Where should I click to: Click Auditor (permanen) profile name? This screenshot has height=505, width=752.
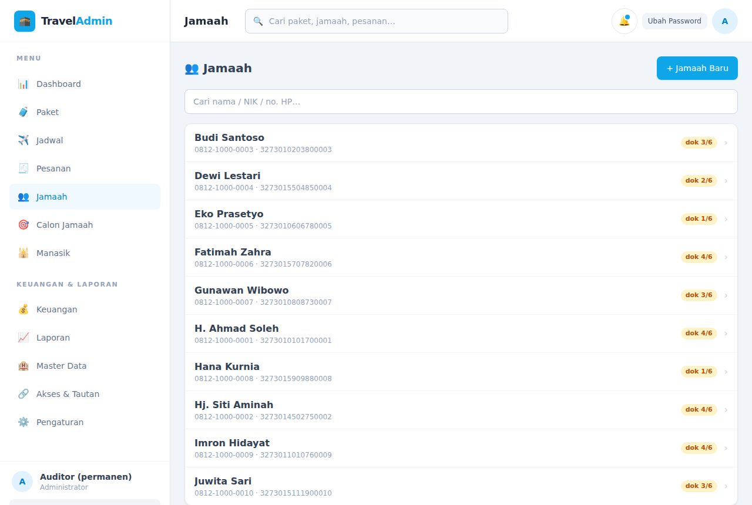[x=86, y=477]
